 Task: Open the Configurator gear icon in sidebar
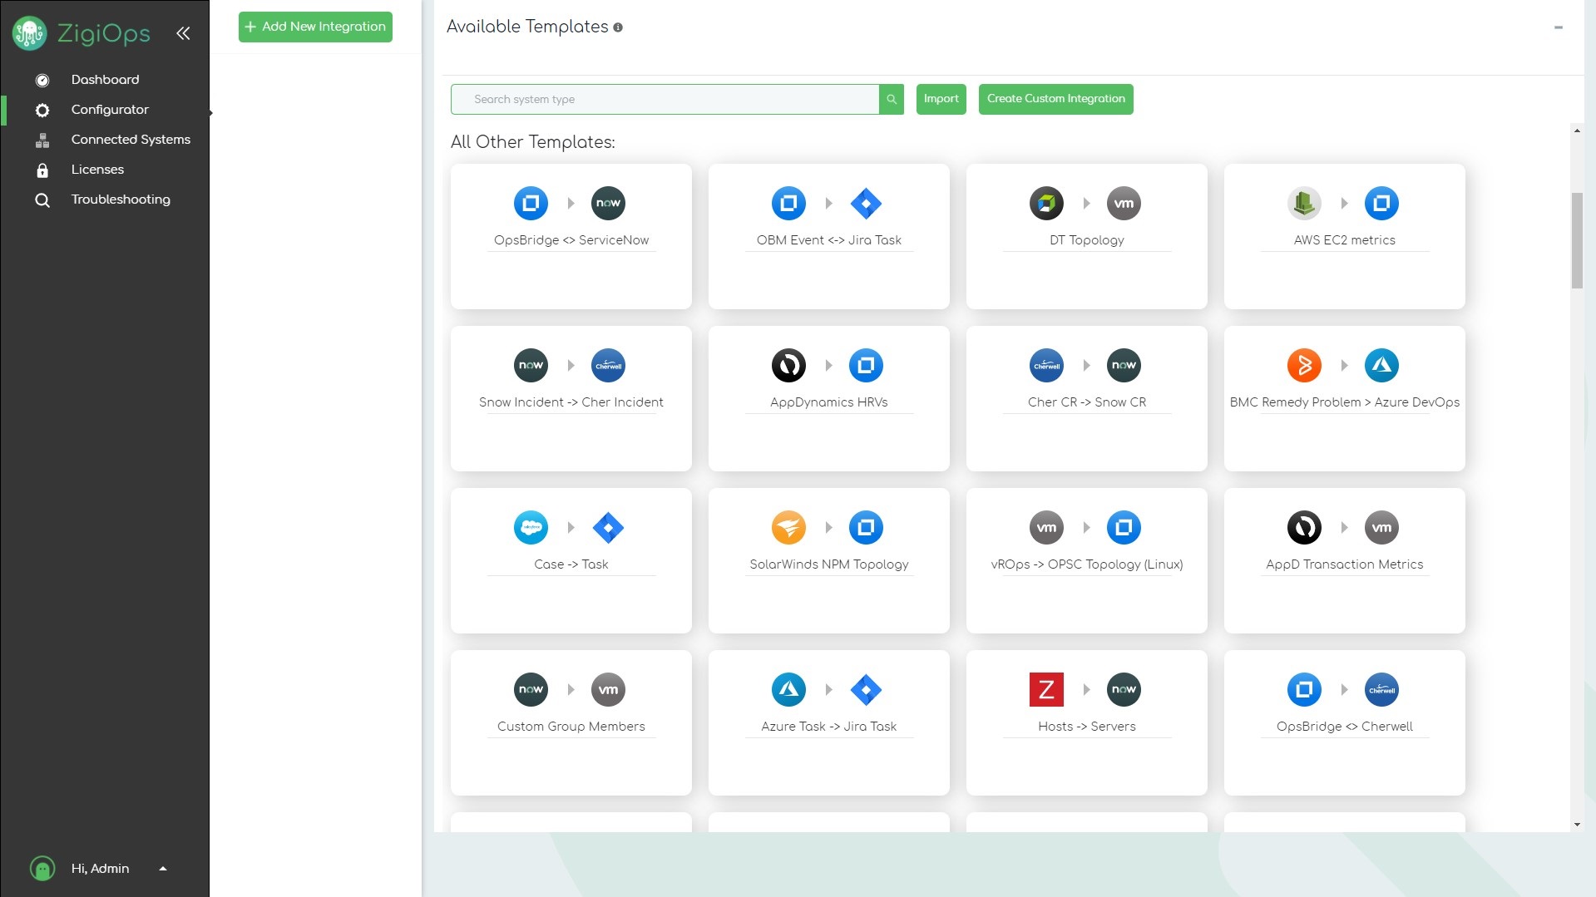pos(42,110)
